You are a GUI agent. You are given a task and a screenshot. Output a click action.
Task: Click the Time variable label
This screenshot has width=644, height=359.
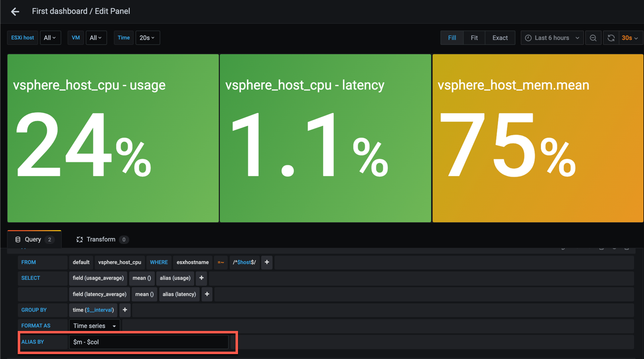(x=124, y=38)
